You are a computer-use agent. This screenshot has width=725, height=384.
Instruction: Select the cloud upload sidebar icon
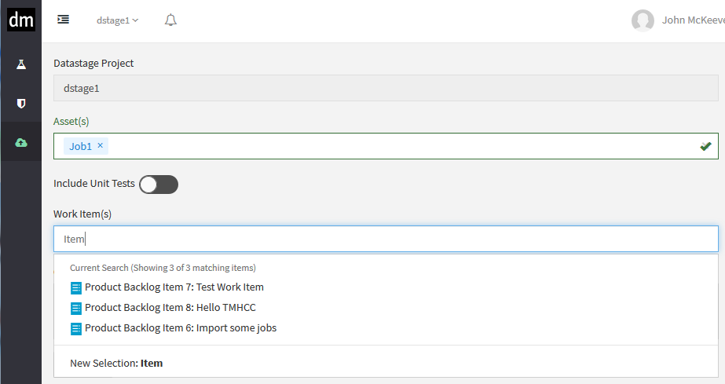(21, 142)
